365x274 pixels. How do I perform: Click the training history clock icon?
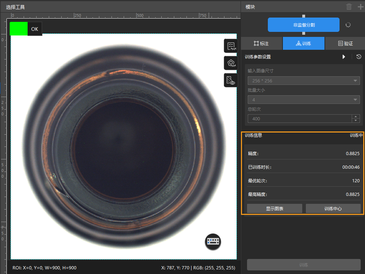click(x=359, y=57)
